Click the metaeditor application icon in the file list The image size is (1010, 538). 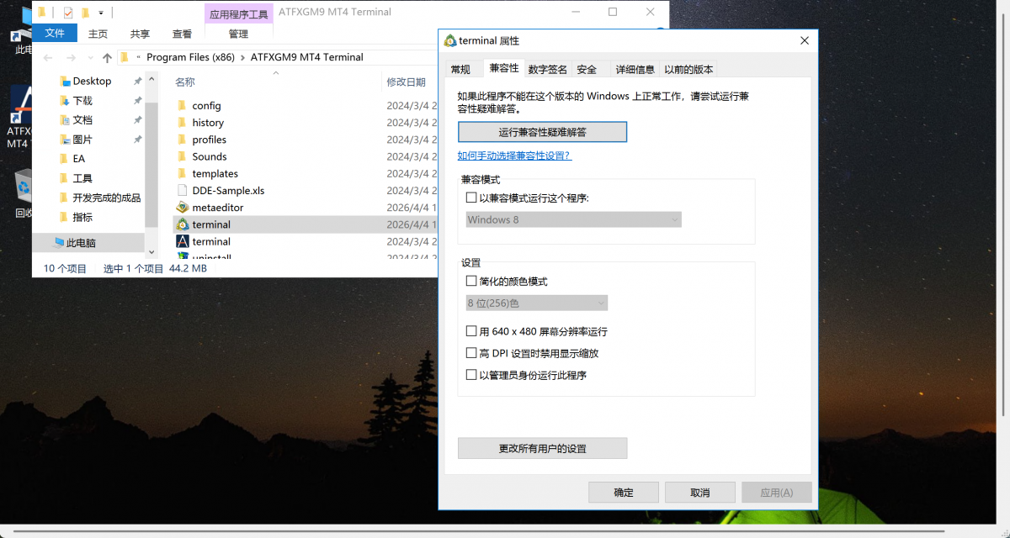click(x=183, y=208)
